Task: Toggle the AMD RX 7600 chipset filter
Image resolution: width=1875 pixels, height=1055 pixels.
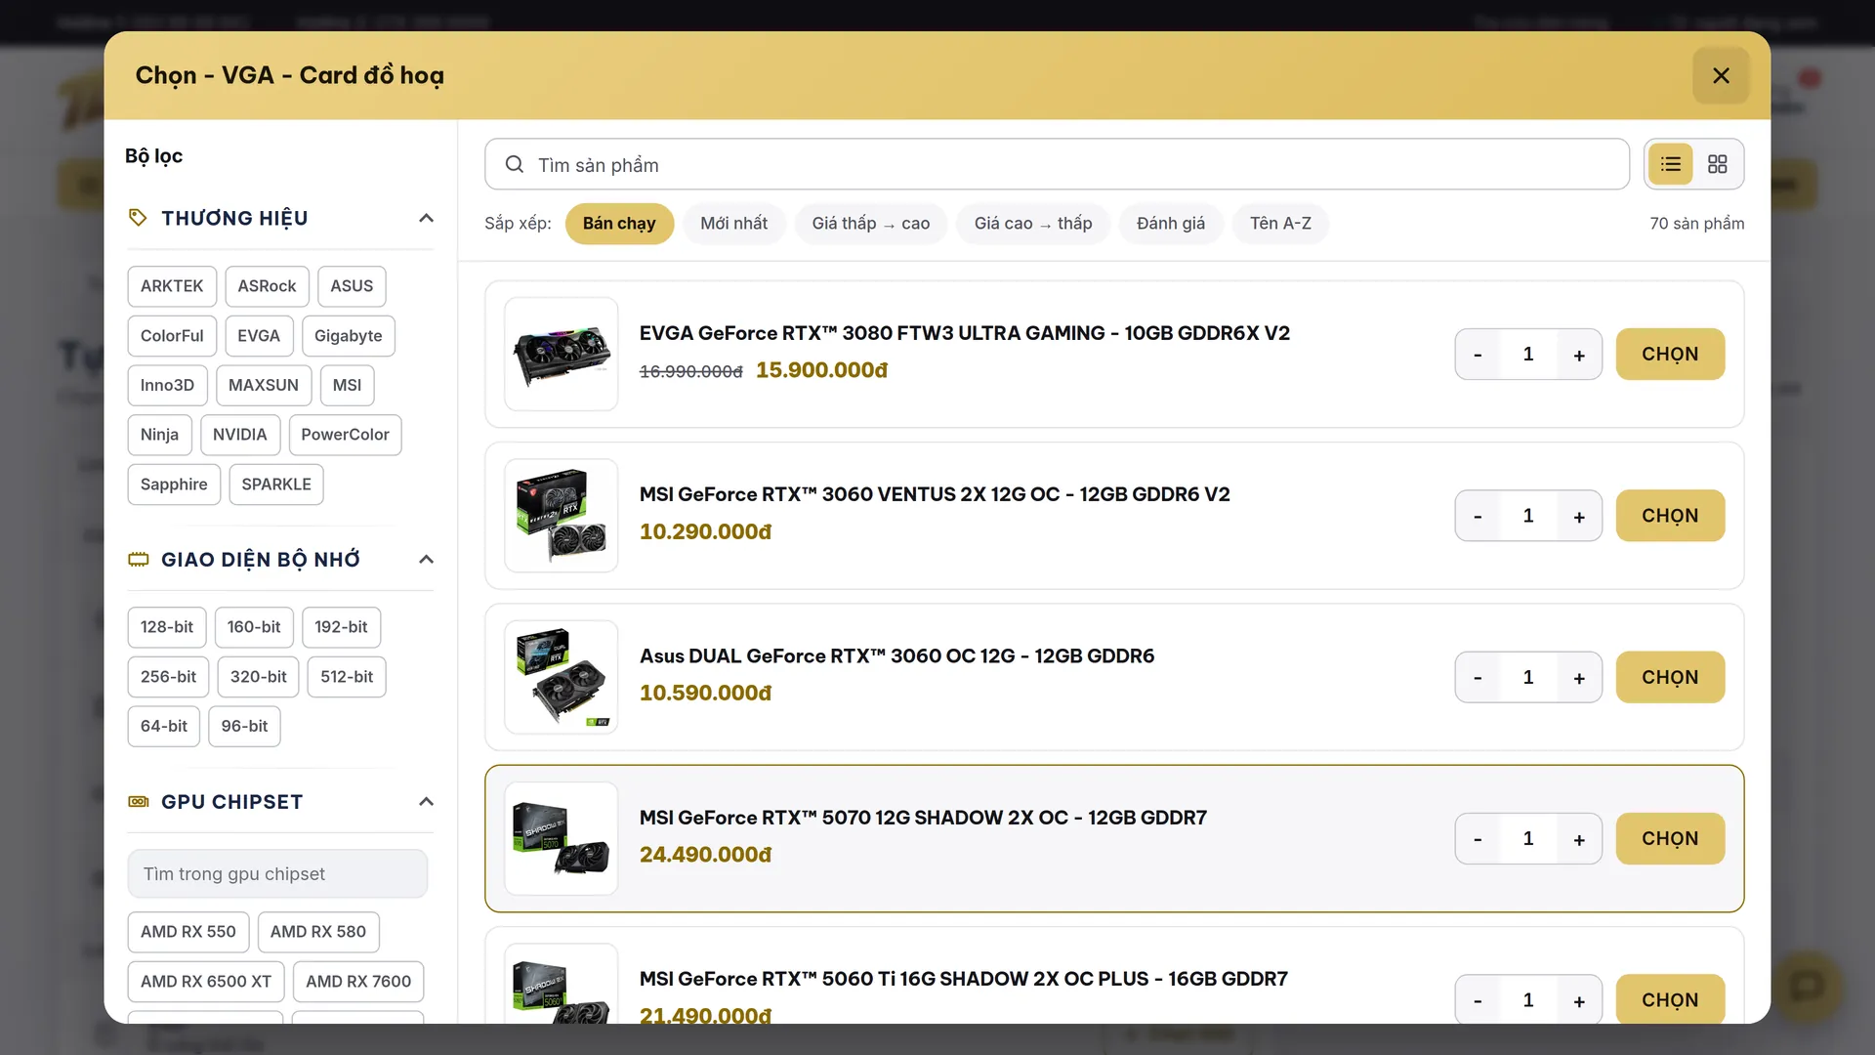Action: 358,982
